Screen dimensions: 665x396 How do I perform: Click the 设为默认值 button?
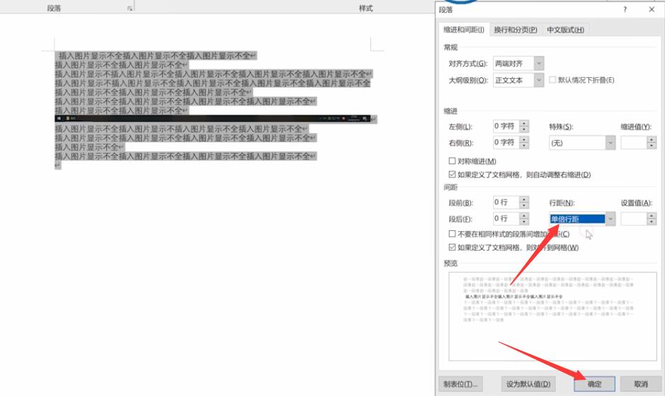528,384
